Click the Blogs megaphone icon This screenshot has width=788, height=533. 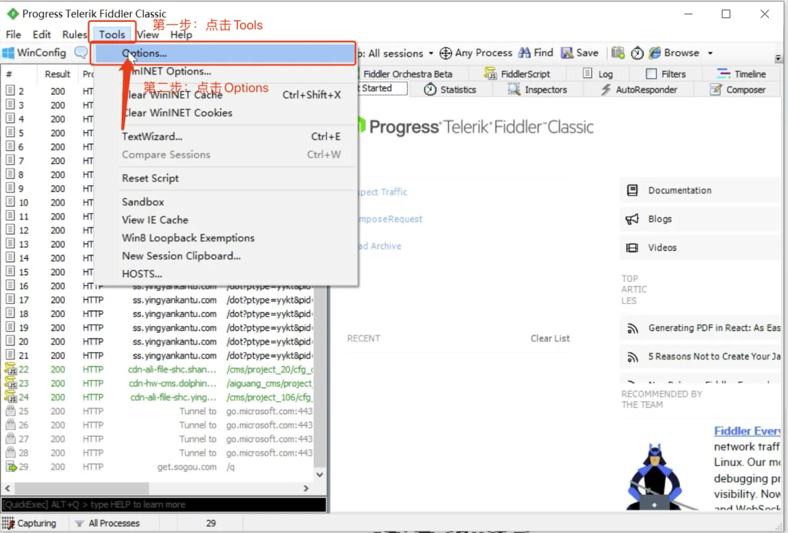632,219
